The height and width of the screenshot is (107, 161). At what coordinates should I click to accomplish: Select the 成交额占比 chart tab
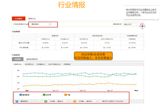(29, 64)
